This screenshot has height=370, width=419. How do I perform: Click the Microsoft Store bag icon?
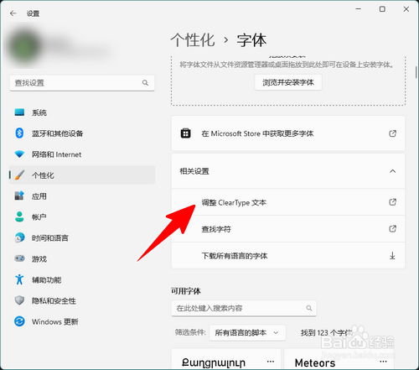click(185, 133)
